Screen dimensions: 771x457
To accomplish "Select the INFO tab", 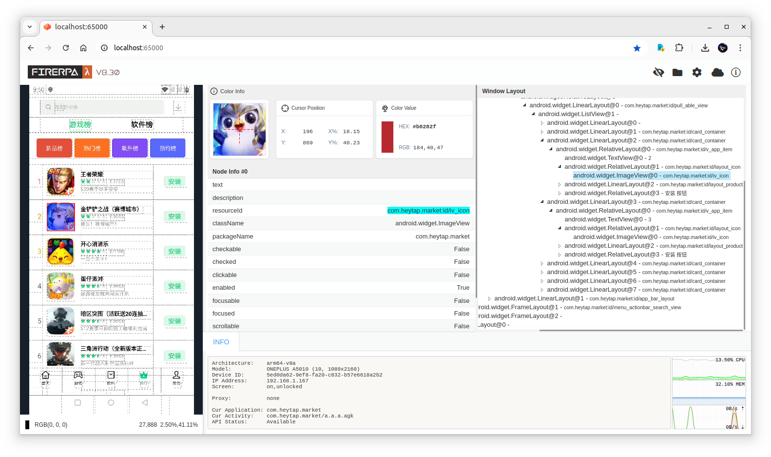I will pos(221,342).
